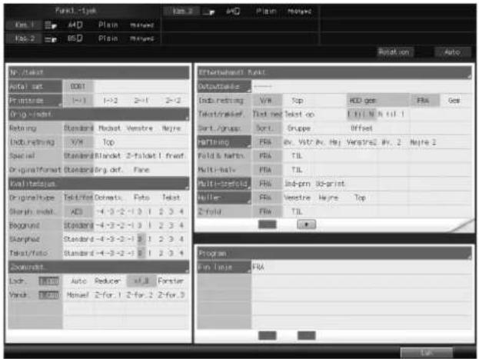
Task: Open the Printside settings header
Action: [x=35, y=101]
